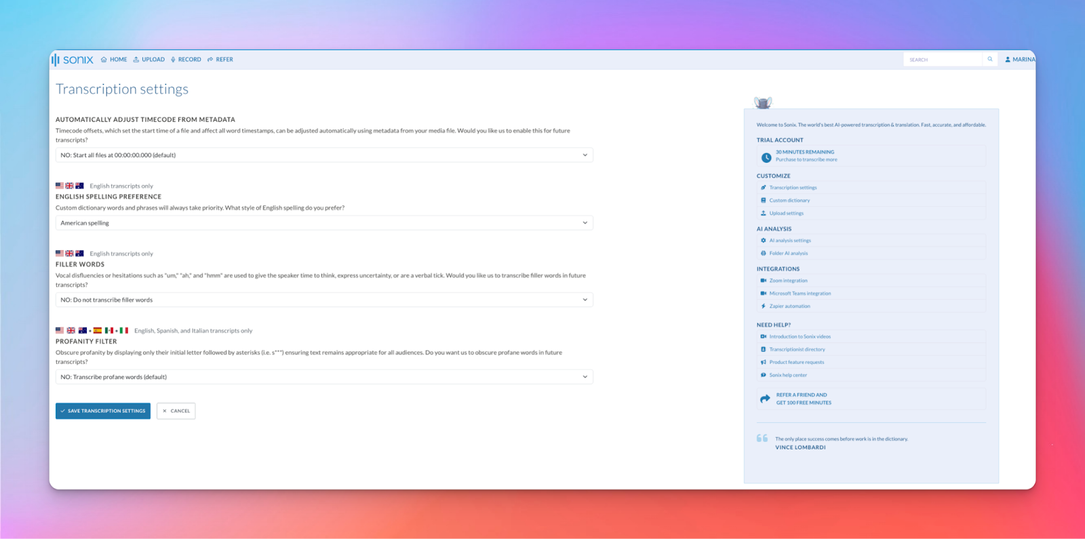Click the Zoom integration camera icon
The height and width of the screenshot is (539, 1085).
(764, 281)
